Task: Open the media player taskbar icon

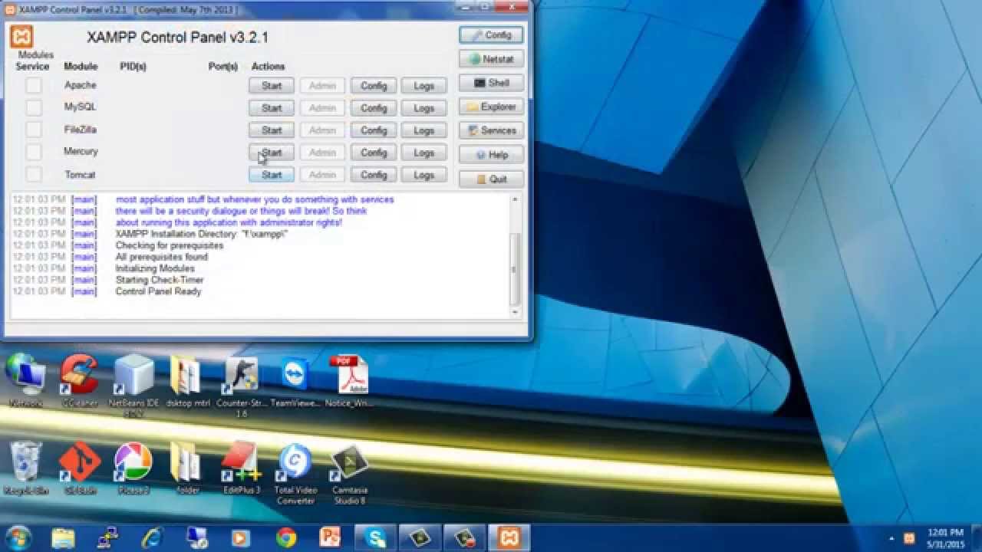Action: tap(242, 537)
